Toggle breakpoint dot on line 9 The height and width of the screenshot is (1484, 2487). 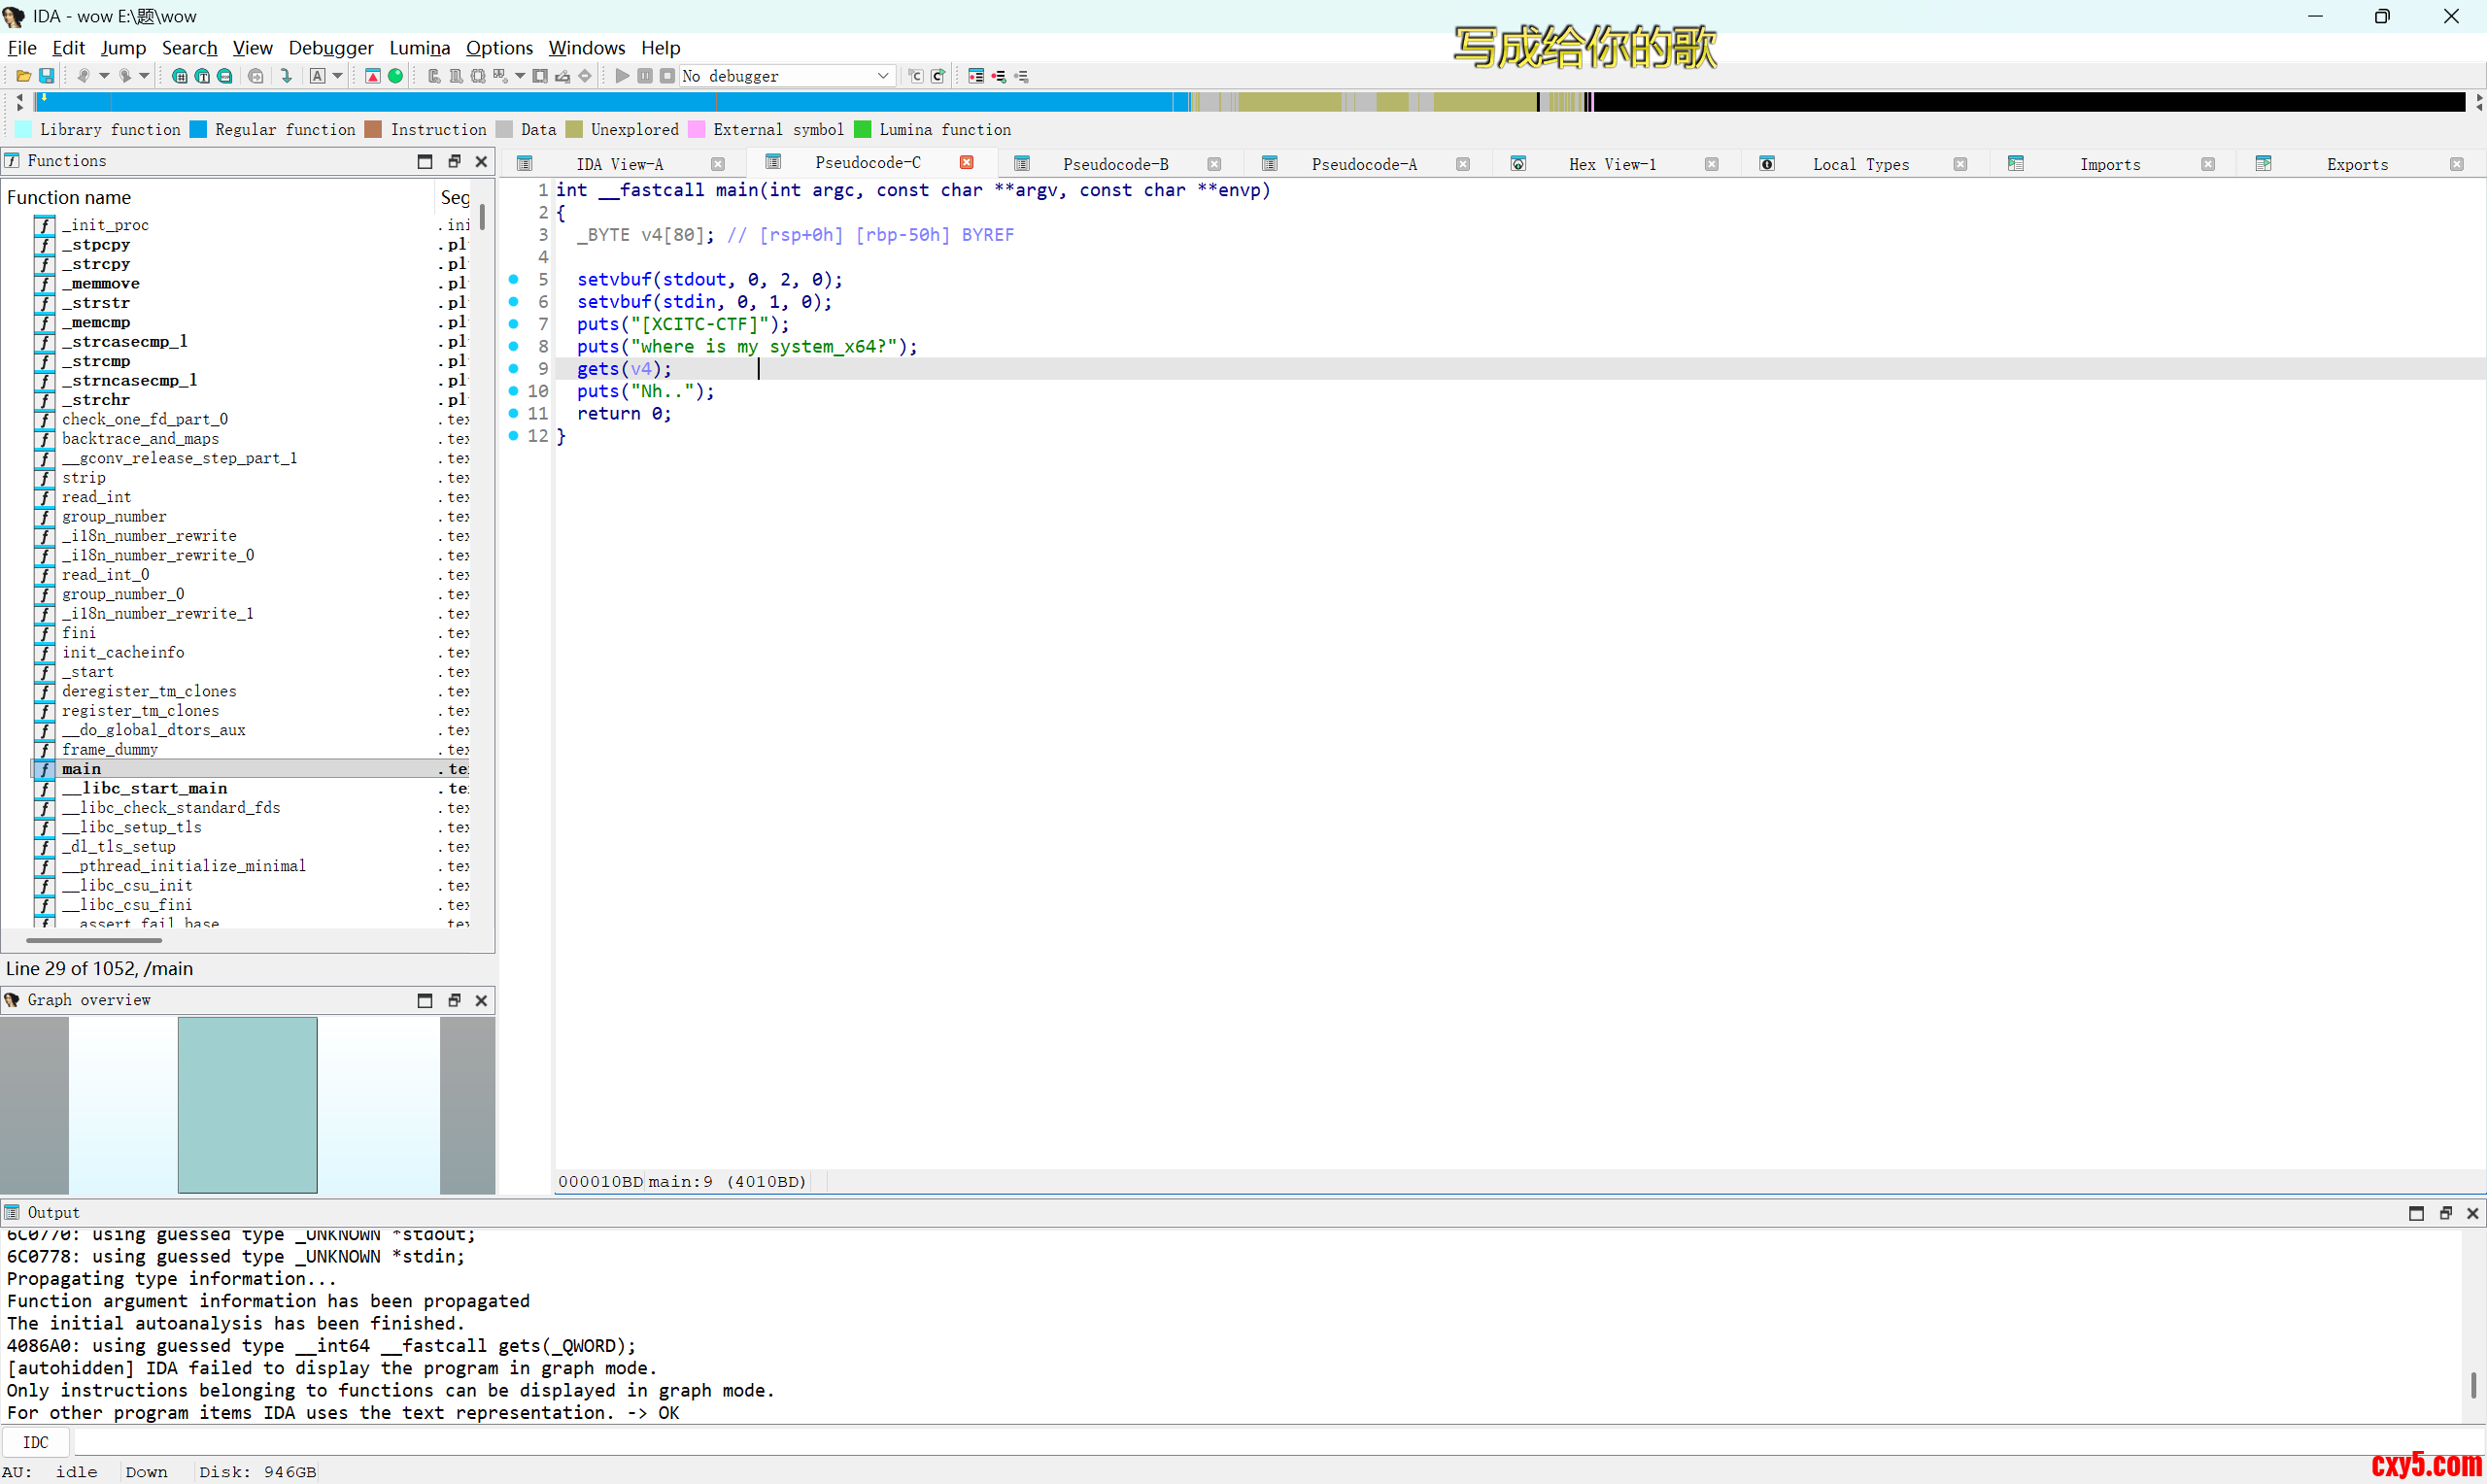[514, 369]
